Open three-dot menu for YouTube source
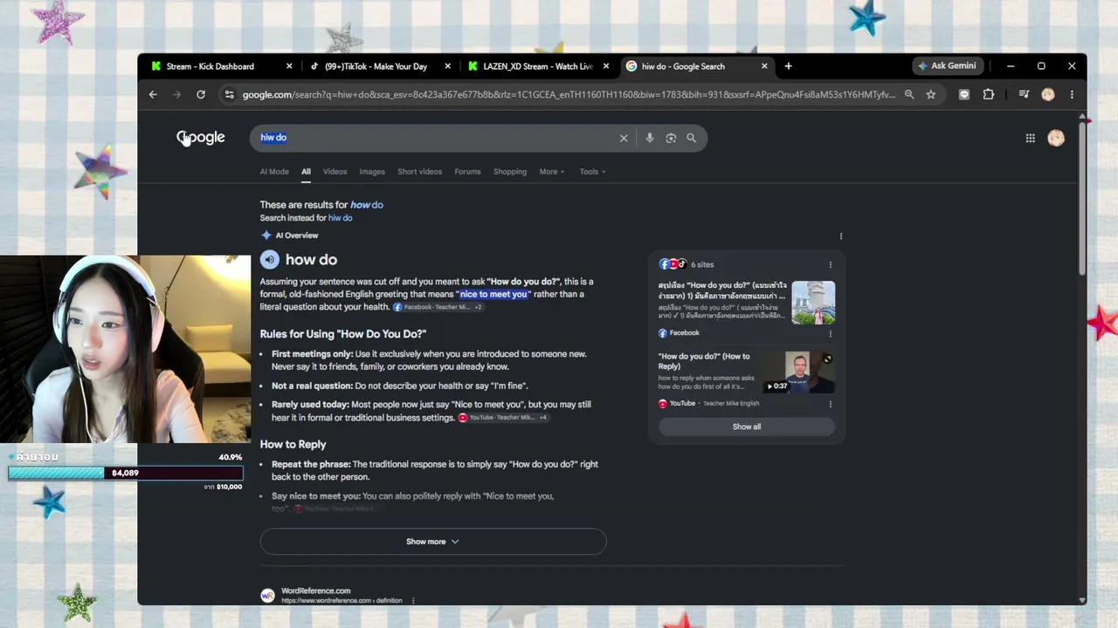 (830, 404)
